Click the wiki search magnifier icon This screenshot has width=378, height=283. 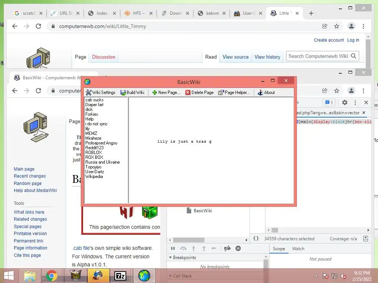click(354, 56)
